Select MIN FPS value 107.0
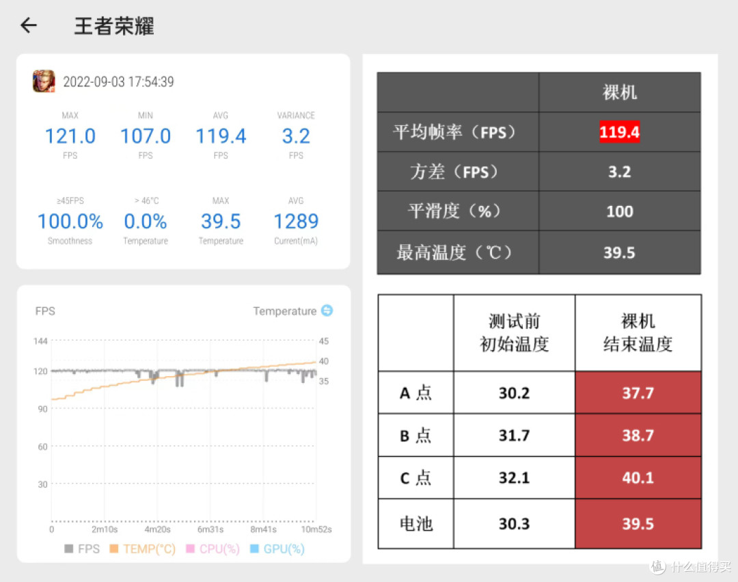This screenshot has height=582, width=738. (146, 137)
